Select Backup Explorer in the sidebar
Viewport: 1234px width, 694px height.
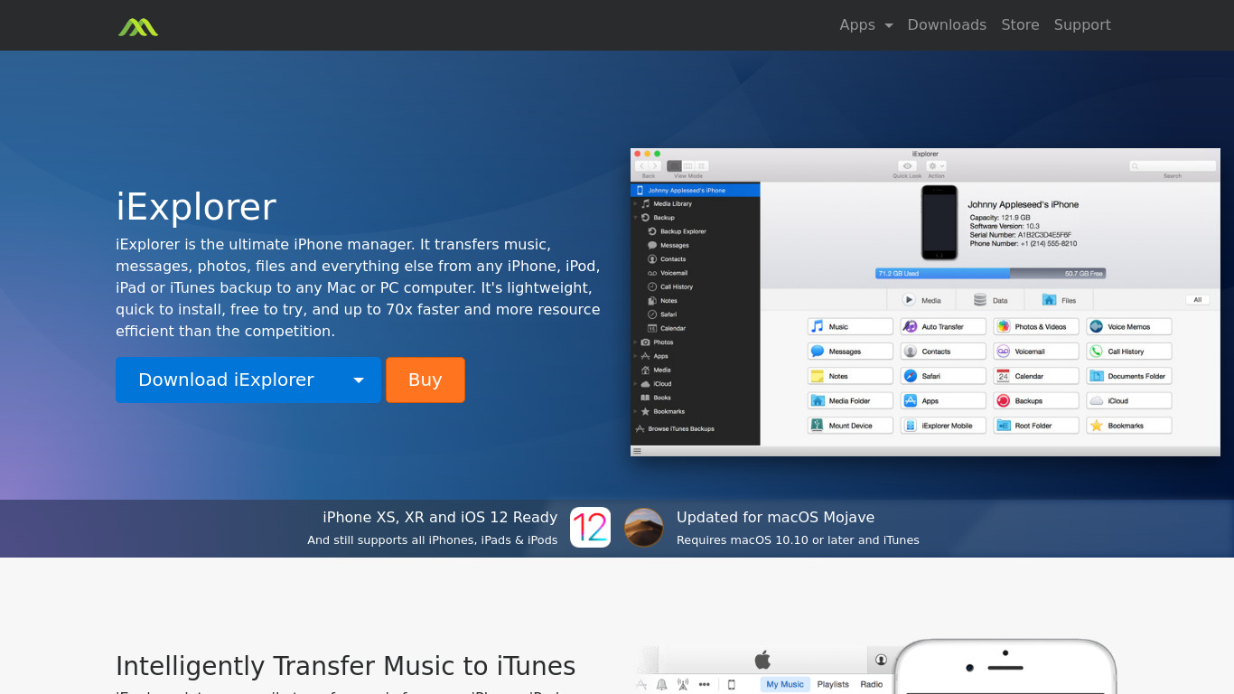[683, 231]
